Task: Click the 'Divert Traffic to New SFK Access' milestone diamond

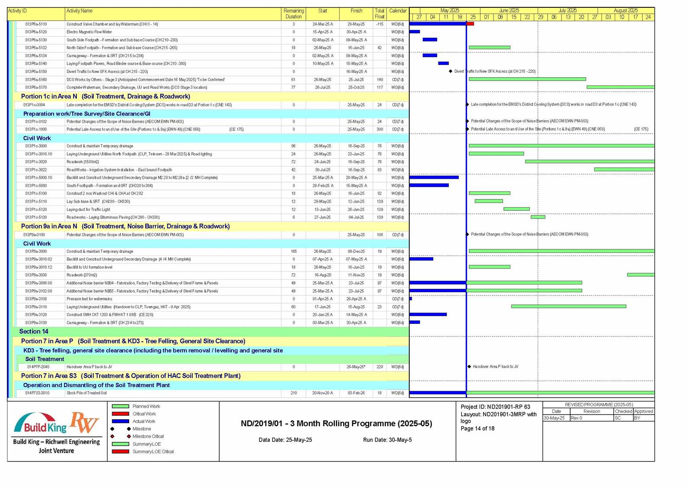Action: point(451,71)
